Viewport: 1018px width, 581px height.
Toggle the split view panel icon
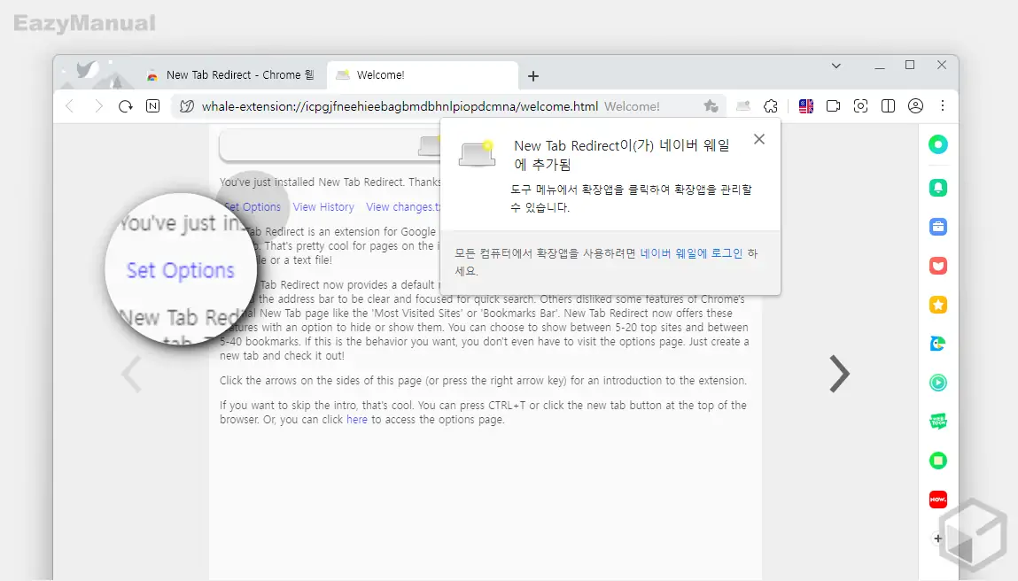pyautogui.click(x=888, y=106)
